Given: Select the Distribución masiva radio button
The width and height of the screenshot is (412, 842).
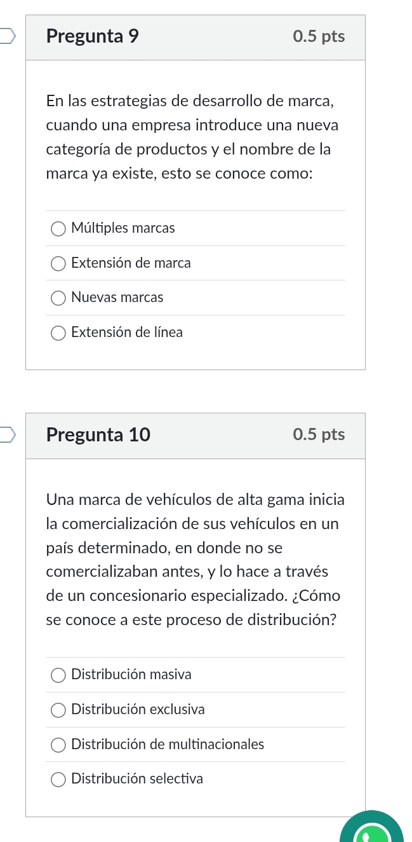Looking at the screenshot, I should point(58,675).
